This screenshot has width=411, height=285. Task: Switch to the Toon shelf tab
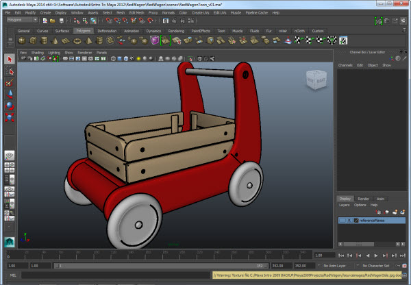pyautogui.click(x=221, y=31)
